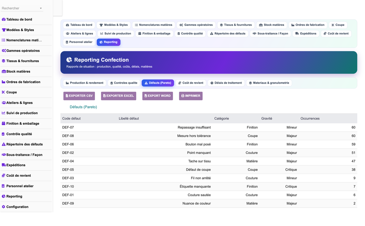Click the Gammes opératoires sidebar gears icon
This screenshot has height=226, width=365.
[x=4, y=50]
